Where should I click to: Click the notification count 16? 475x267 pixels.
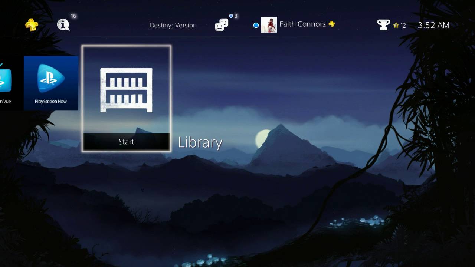(73, 16)
